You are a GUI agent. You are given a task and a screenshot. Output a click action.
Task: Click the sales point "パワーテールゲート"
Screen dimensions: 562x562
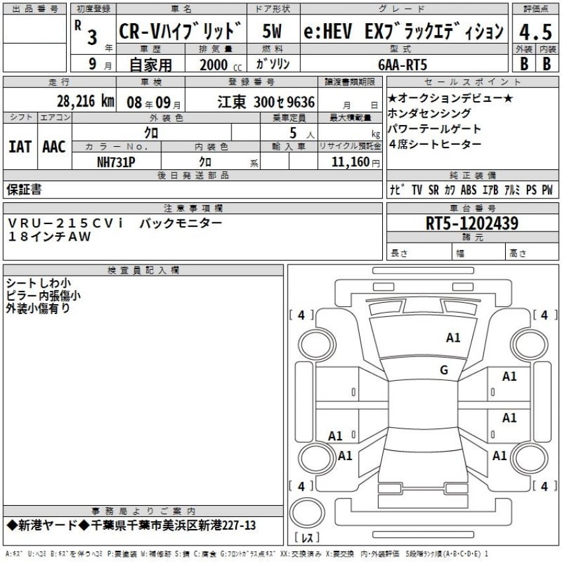click(434, 129)
